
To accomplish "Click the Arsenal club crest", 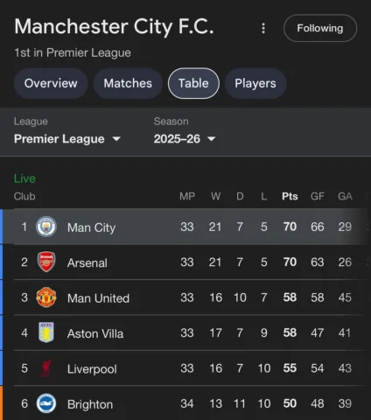I will tap(46, 262).
